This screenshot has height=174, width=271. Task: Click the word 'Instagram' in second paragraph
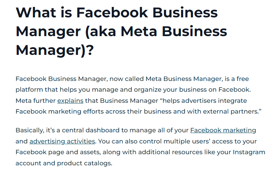pos(249,152)
